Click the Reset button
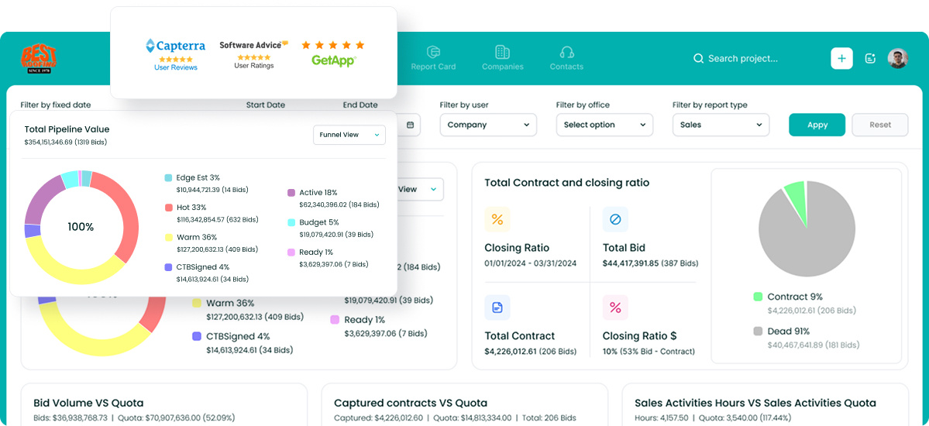Image resolution: width=929 pixels, height=426 pixels. pyautogui.click(x=880, y=125)
